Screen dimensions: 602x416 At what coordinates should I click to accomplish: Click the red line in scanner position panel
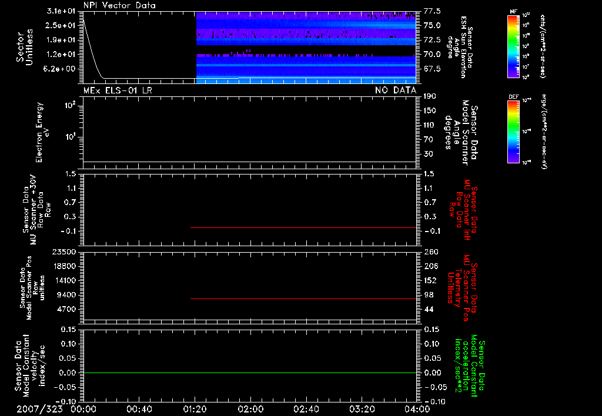click(303, 298)
